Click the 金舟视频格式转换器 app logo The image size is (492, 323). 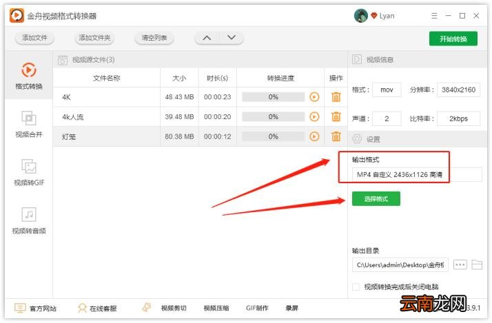click(17, 15)
